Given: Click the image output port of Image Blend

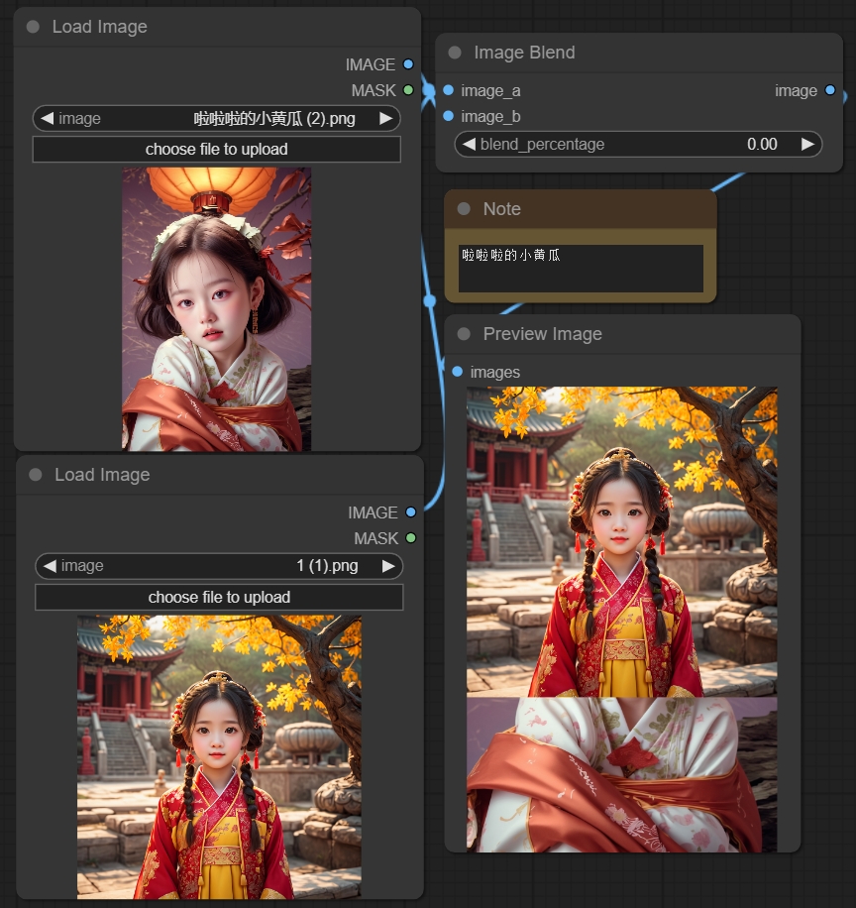Looking at the screenshot, I should click(829, 90).
